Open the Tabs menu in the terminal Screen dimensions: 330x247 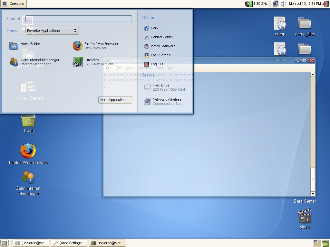(x=160, y=68)
